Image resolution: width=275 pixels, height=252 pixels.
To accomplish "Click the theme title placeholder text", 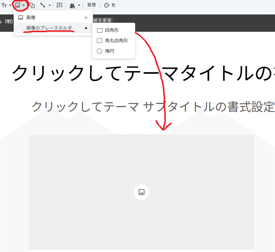I will [143, 73].
